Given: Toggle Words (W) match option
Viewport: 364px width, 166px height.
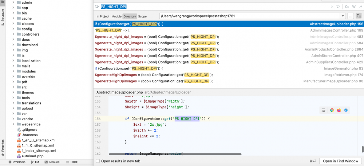Looking at the screenshot, I should pyautogui.click(x=355, y=7).
